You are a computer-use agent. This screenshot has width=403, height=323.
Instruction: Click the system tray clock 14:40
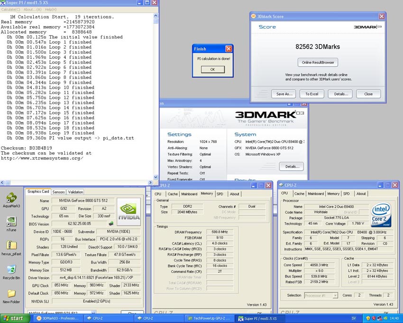394,318
